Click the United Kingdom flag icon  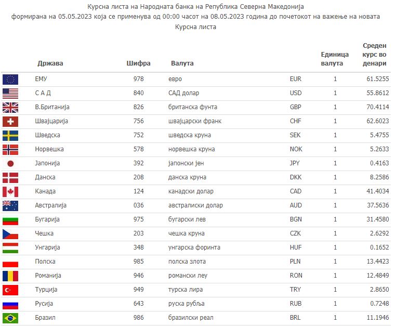[10, 107]
